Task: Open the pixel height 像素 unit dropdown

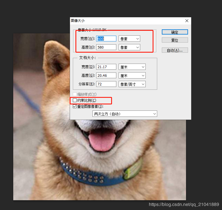Action: pyautogui.click(x=129, y=47)
